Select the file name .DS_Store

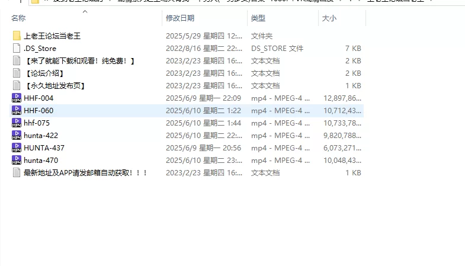(x=40, y=49)
